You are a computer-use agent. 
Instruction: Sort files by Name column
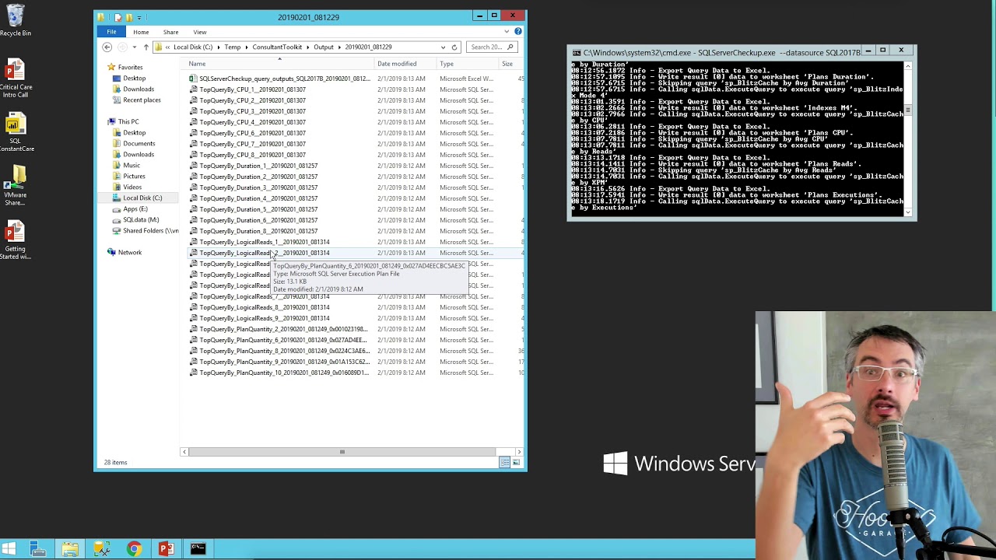click(x=279, y=64)
